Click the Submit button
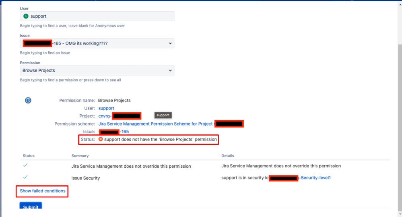This screenshot has height=217, width=402. (x=31, y=205)
